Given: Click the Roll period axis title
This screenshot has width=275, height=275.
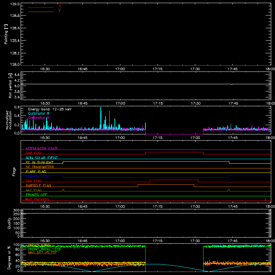Looking at the screenshot, I should [10, 86].
